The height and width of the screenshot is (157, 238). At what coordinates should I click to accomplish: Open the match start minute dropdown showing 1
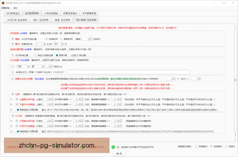tap(40, 44)
